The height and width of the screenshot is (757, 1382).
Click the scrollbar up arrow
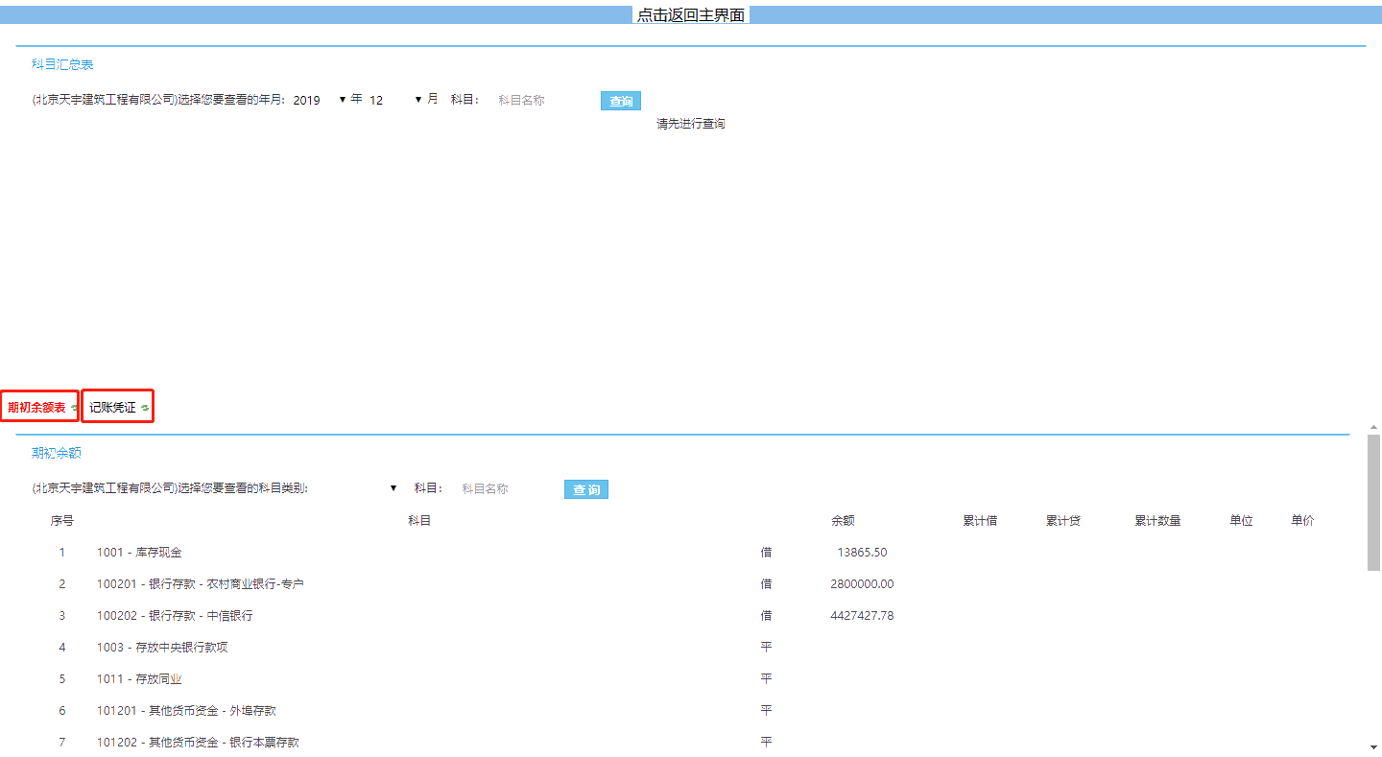pyautogui.click(x=1373, y=427)
